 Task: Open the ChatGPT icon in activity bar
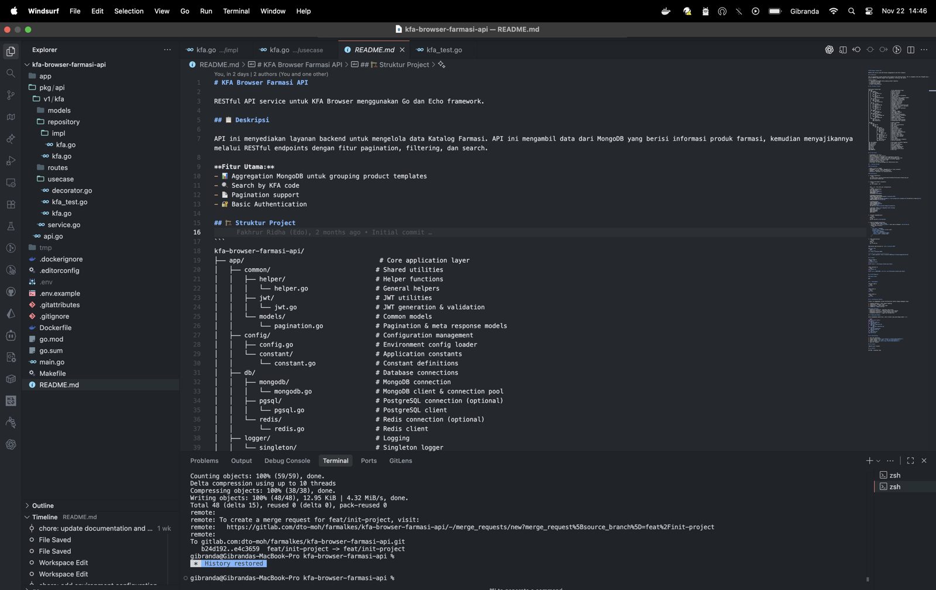click(x=11, y=444)
